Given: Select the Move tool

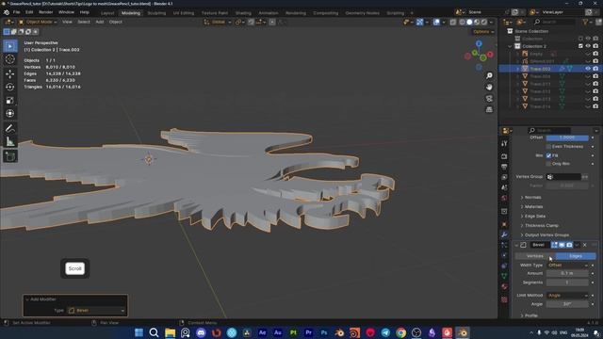Looking at the screenshot, I should (10, 73).
